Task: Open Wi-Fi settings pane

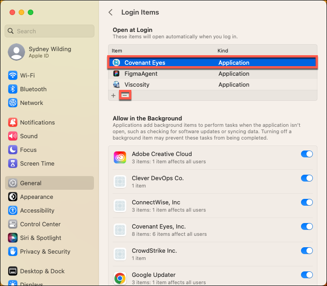Action: 49,75
